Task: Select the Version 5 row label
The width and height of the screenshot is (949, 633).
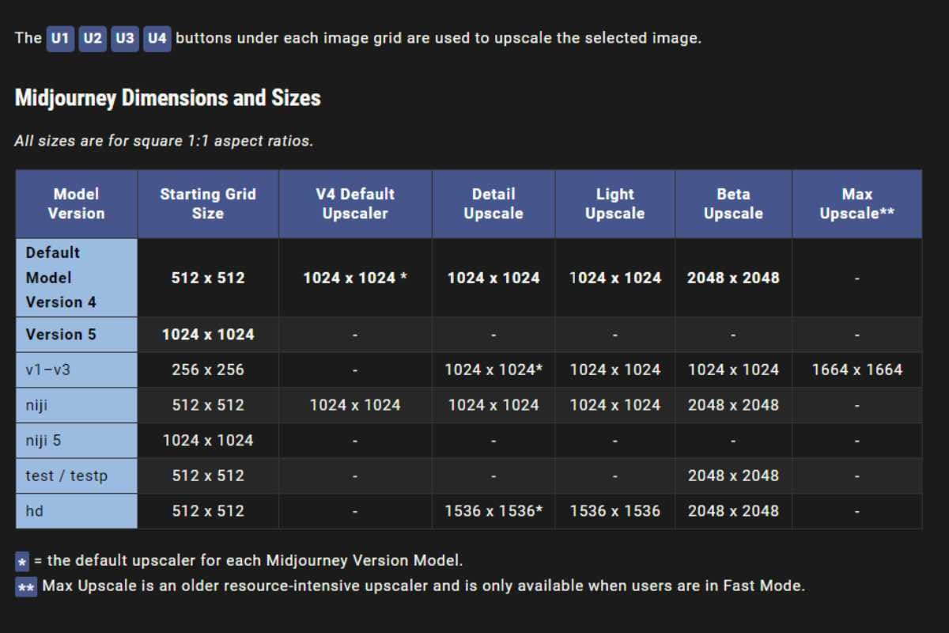Action: (x=62, y=334)
